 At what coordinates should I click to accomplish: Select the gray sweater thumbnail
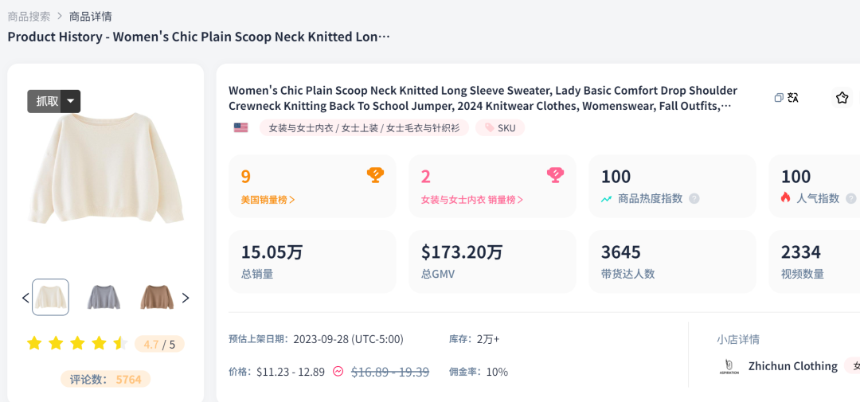[x=104, y=297]
